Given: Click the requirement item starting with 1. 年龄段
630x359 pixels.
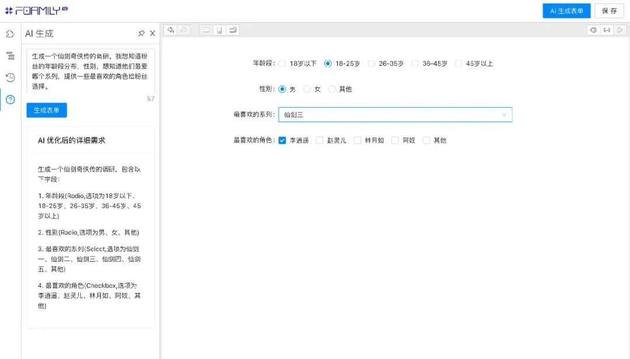Looking at the screenshot, I should coord(90,206).
